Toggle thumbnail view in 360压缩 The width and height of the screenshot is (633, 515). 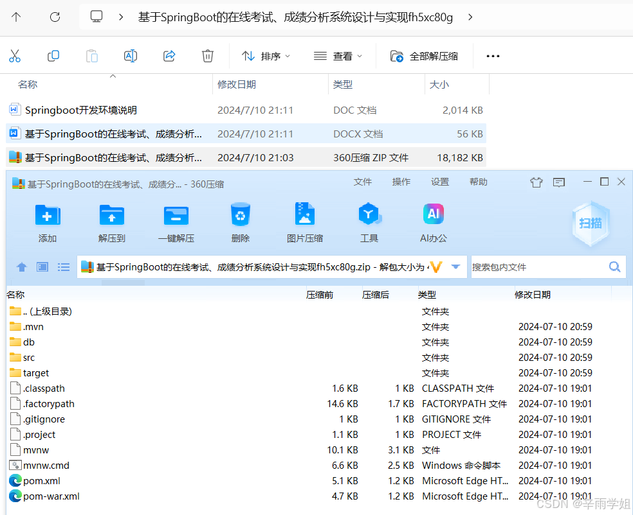(42, 266)
